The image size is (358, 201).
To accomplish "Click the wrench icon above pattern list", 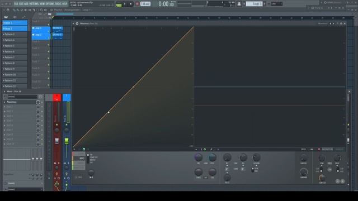I will click(x=23, y=17).
